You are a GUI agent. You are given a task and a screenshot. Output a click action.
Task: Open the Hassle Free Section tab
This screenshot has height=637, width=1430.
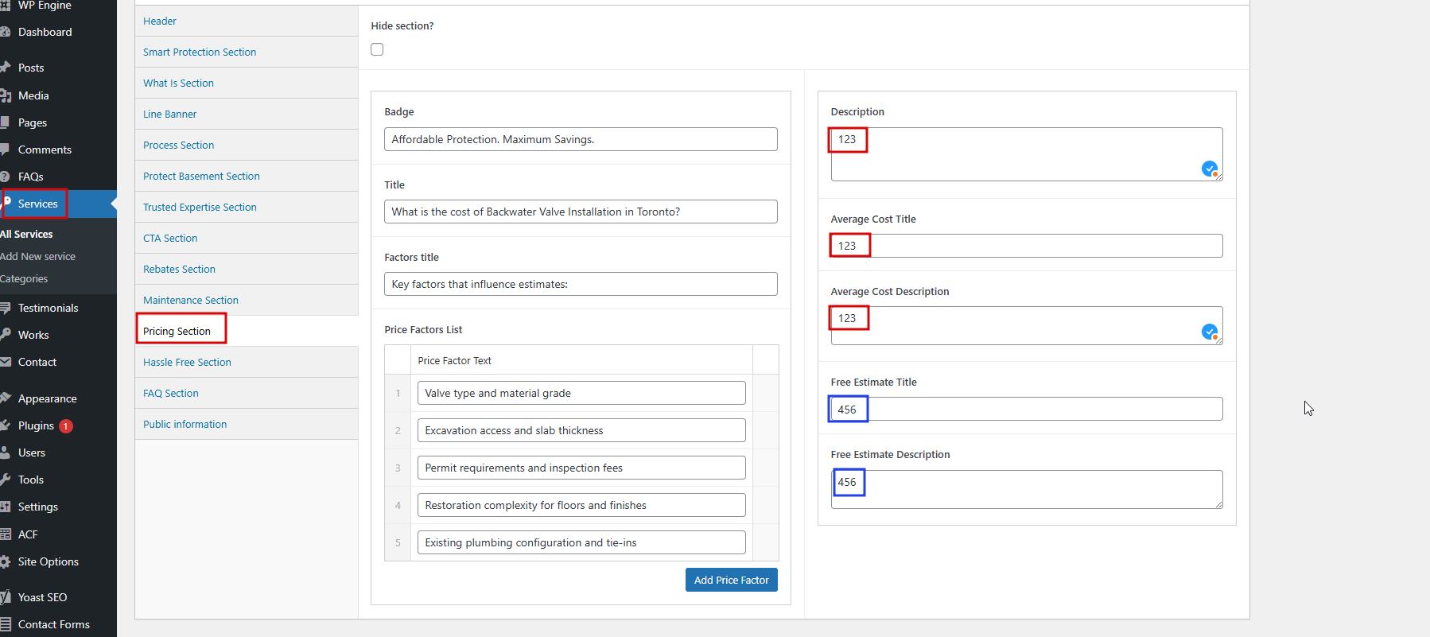coord(187,362)
